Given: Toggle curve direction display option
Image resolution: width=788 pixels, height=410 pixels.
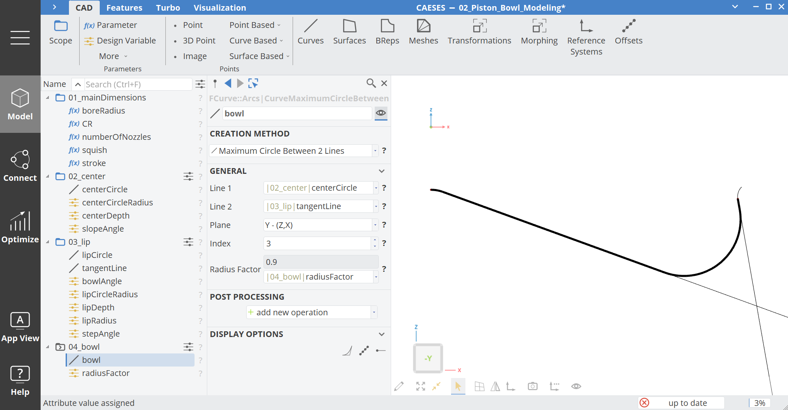Looking at the screenshot, I should pos(381,351).
